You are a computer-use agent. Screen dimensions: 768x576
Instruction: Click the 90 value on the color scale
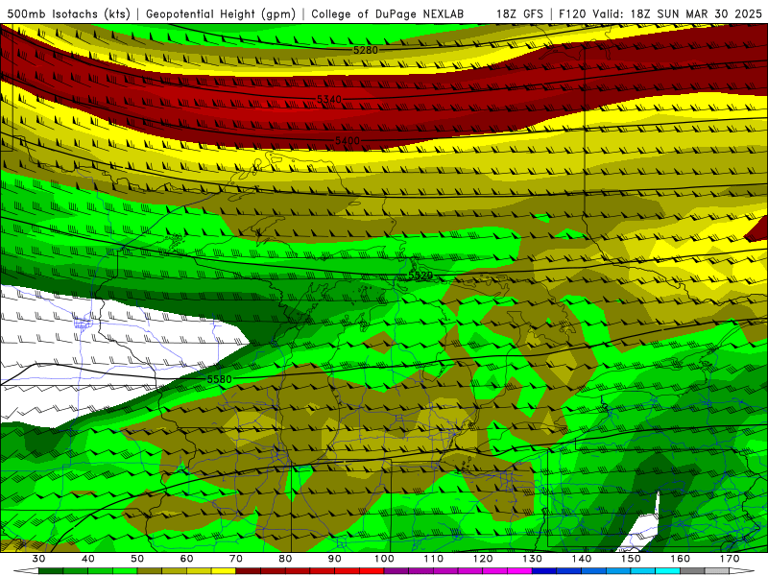coord(334,559)
